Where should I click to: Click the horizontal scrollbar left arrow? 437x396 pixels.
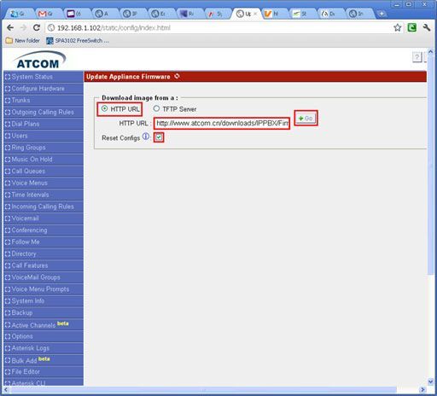coord(5,390)
